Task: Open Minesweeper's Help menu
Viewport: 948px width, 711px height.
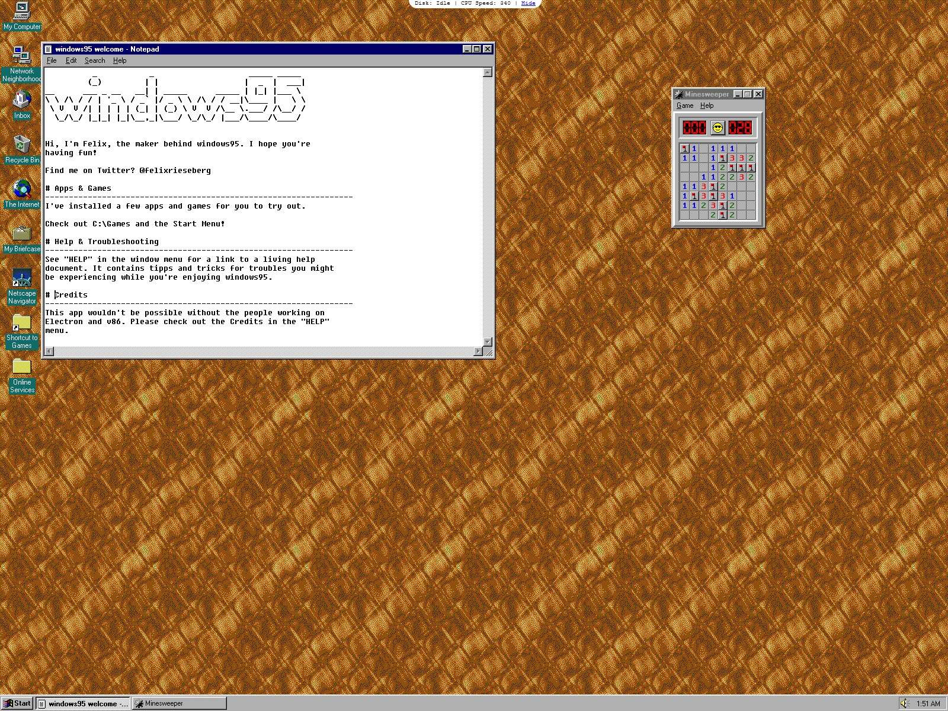Action: coord(707,105)
